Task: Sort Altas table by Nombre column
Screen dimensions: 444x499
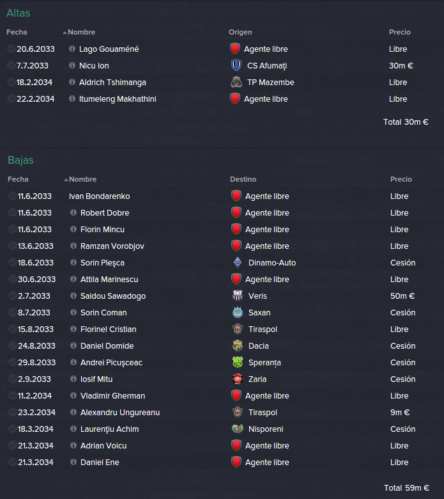Action: pos(81,32)
